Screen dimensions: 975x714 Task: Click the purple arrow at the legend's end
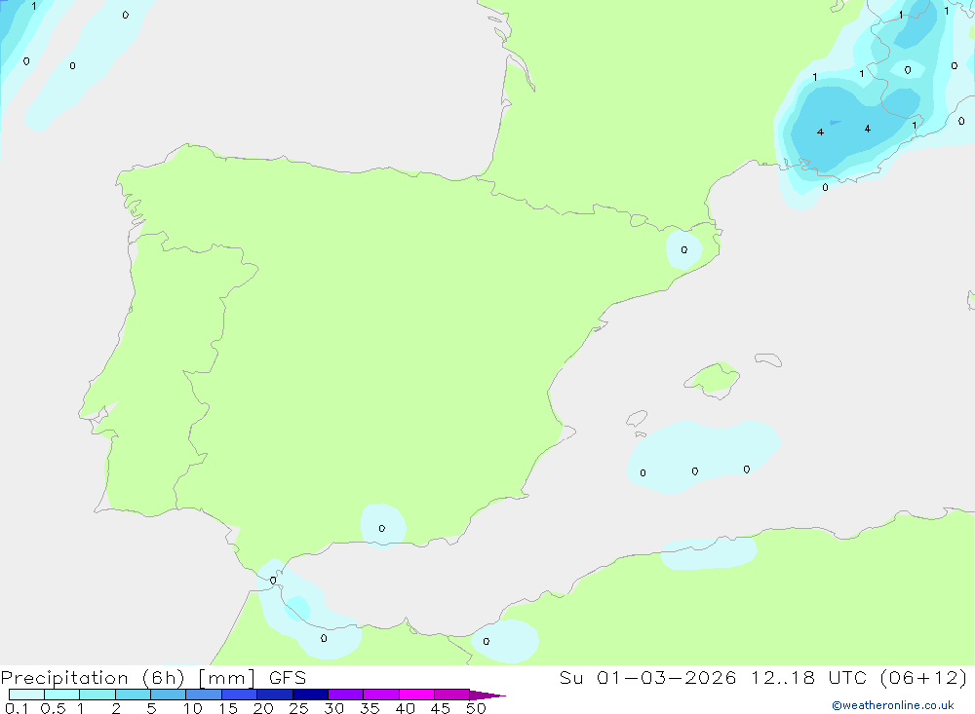[x=487, y=695]
